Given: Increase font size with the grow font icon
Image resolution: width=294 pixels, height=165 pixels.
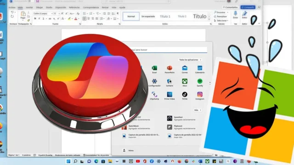Looking at the screenshot, I should [x=62, y=13].
